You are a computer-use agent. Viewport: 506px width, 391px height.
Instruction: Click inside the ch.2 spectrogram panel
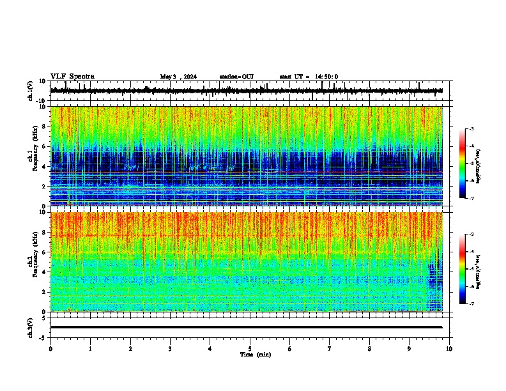(247, 262)
